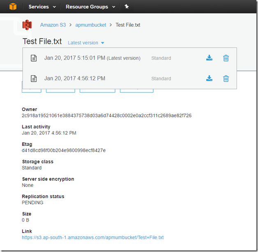This screenshot has height=252, width=258.
Task: Download the 5:15:01 PM latest version
Action: point(209,58)
